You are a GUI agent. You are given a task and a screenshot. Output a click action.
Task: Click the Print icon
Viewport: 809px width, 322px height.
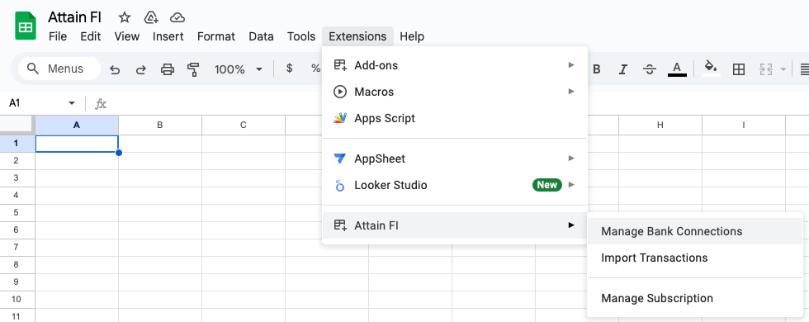167,69
